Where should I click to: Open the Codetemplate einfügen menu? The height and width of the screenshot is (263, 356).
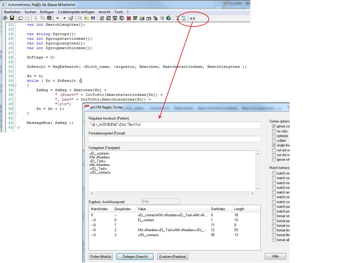point(76,12)
